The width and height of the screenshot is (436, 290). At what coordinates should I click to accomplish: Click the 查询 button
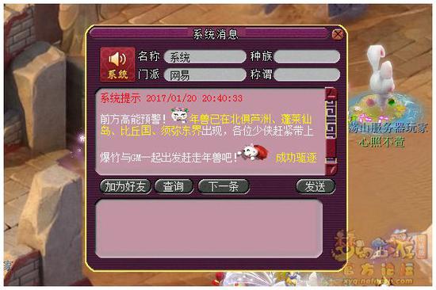pyautogui.click(x=174, y=186)
